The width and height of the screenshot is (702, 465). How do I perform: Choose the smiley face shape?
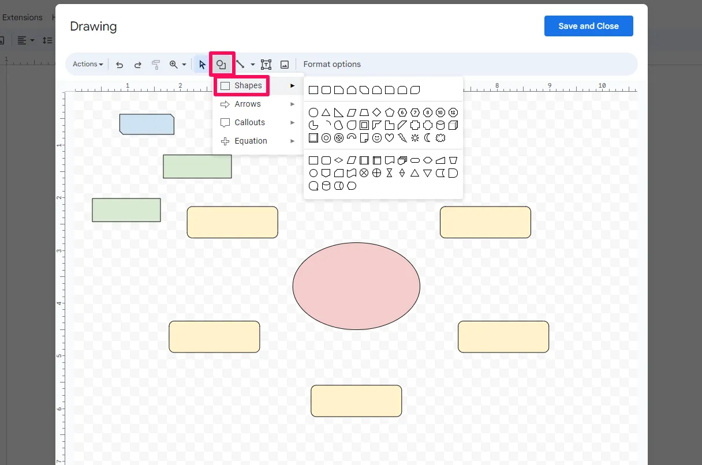377,138
